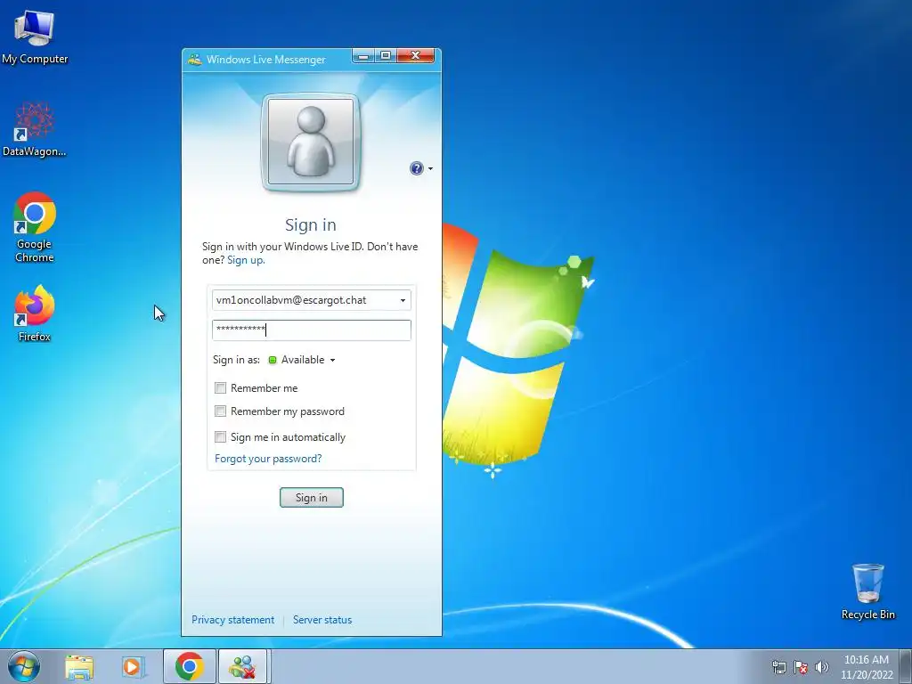This screenshot has height=684, width=912.
Task: Click the volume speaker tray icon
Action: (822, 667)
